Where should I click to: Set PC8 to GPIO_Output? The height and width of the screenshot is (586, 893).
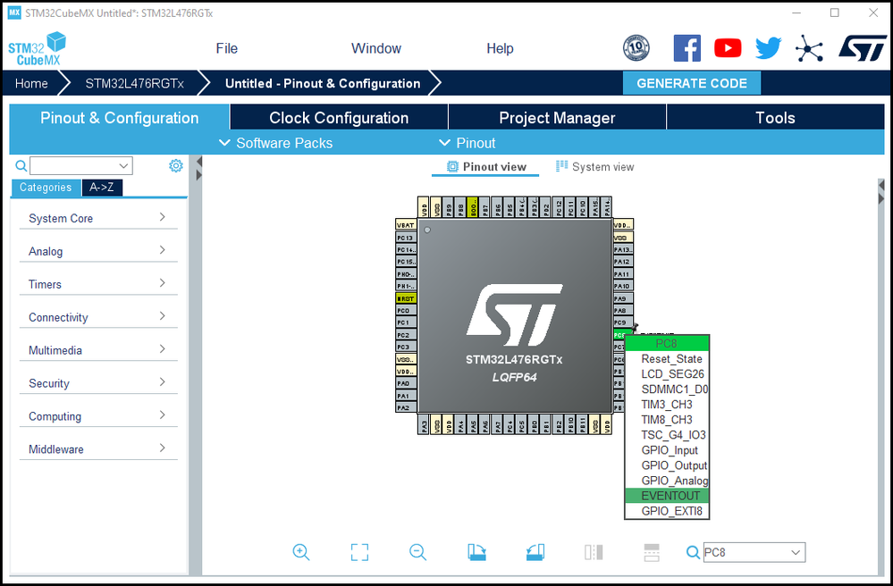click(667, 465)
